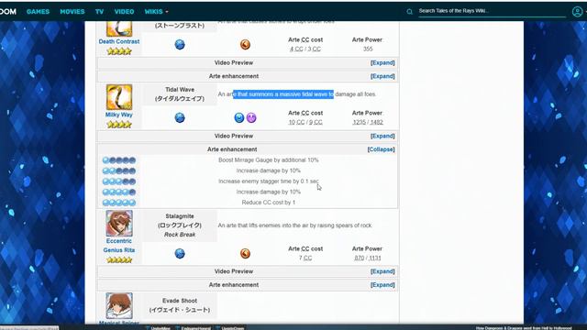Click the purple arte icon in Tidal Wave row

click(x=251, y=118)
